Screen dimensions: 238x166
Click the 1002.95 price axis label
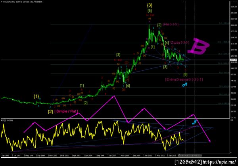[x=235, y=68]
